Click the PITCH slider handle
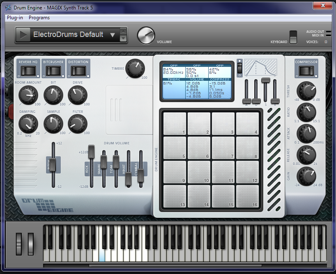This screenshot has width=336, height=274. coord(52,165)
